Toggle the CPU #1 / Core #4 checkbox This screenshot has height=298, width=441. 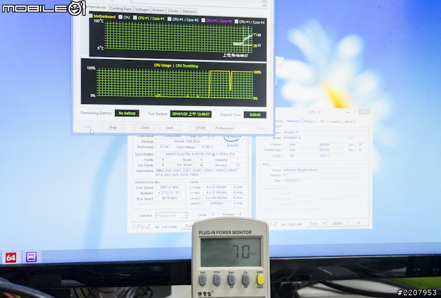[236, 21]
